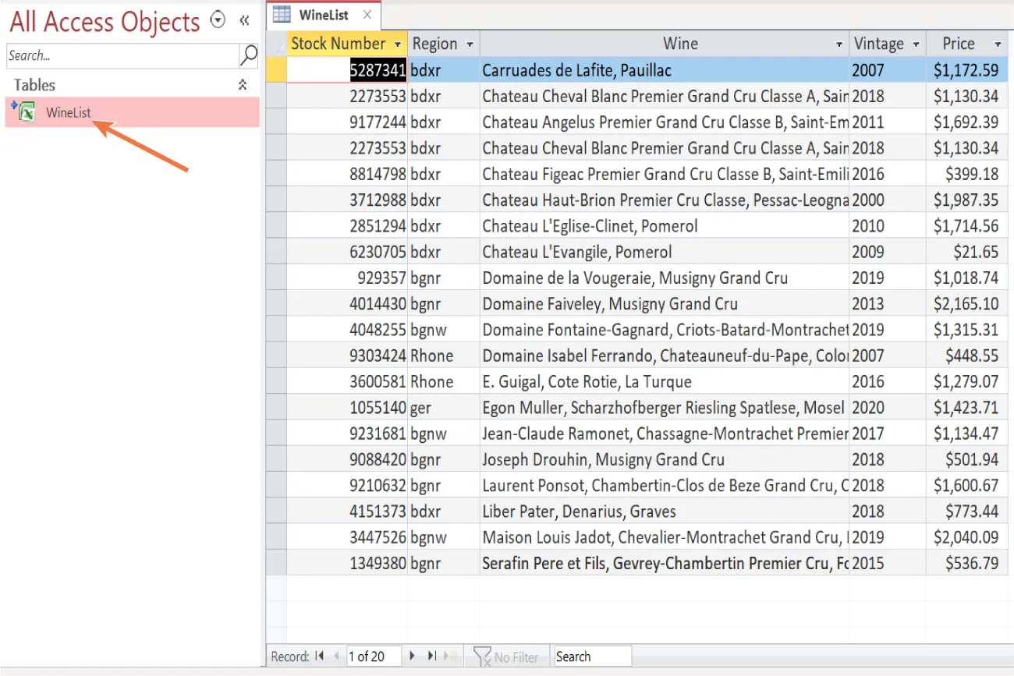Open the Wine column filter dropdown
The width and height of the screenshot is (1014, 676).
tap(840, 44)
